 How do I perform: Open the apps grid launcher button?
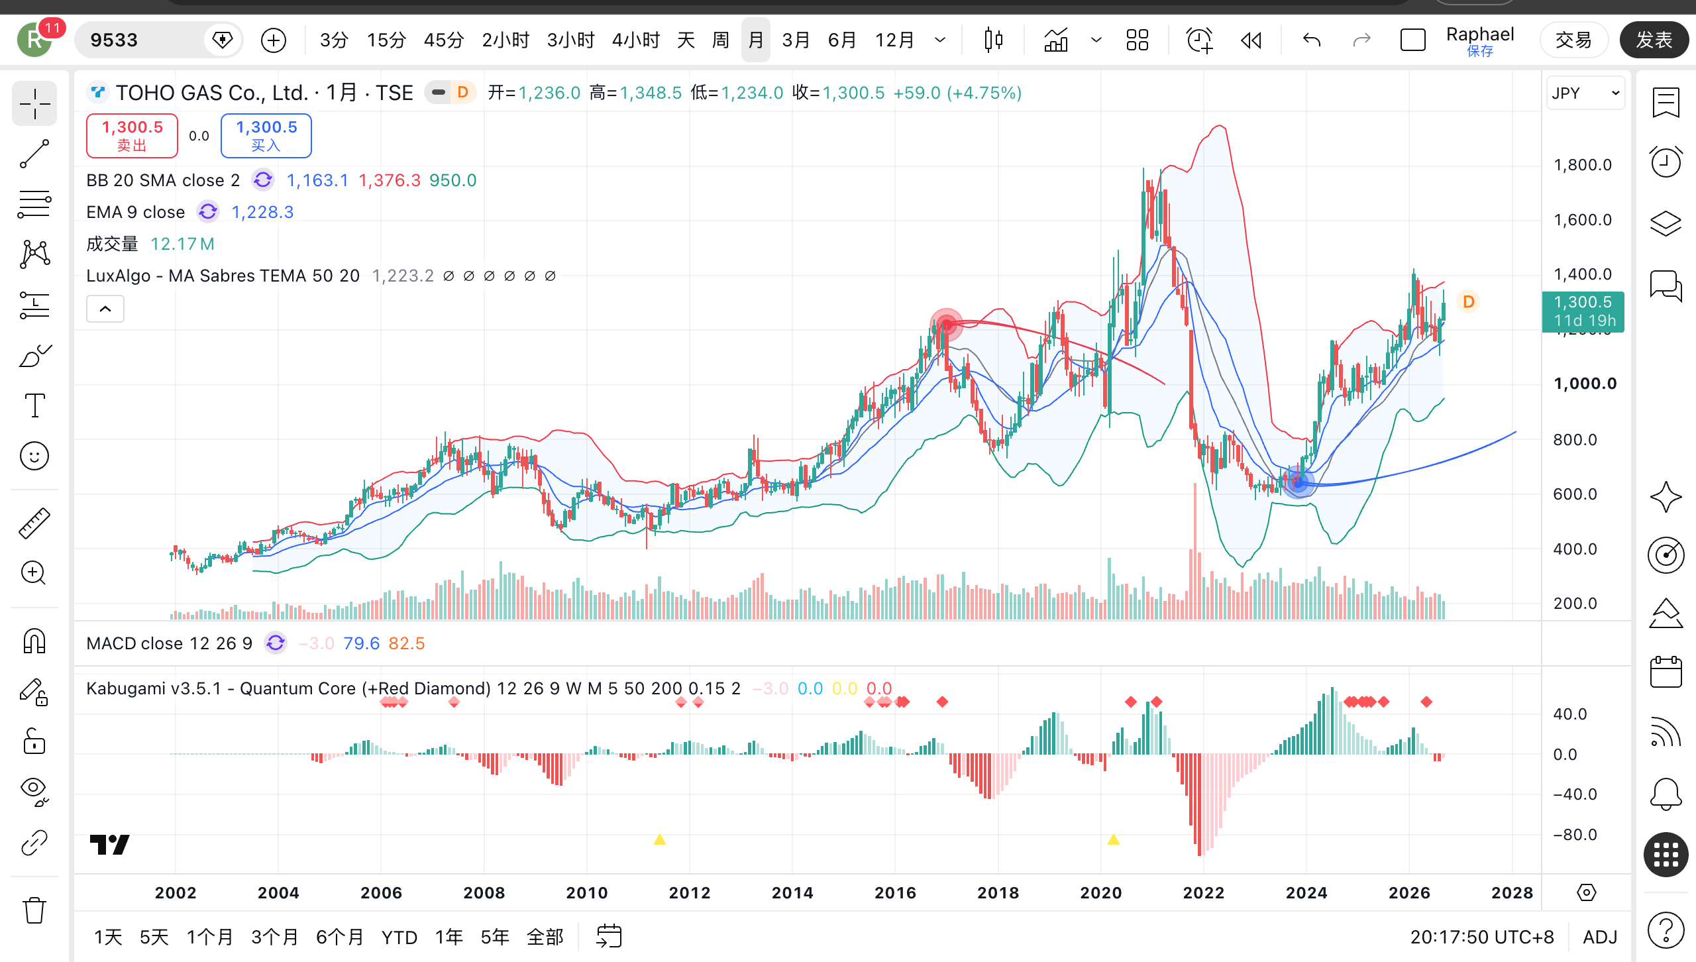pyautogui.click(x=1666, y=855)
